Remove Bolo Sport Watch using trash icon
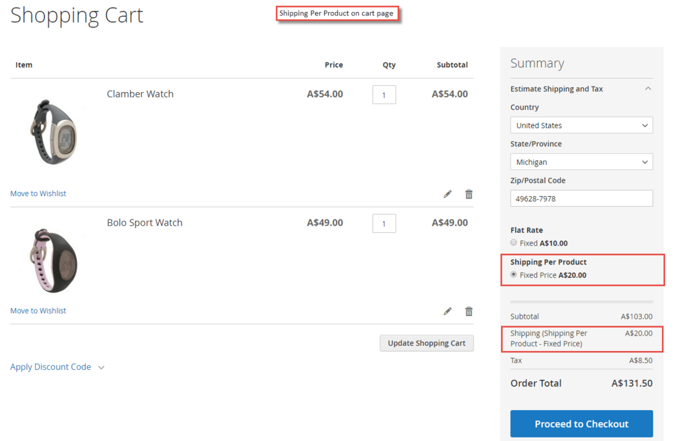This screenshot has width=674, height=441. [x=469, y=311]
